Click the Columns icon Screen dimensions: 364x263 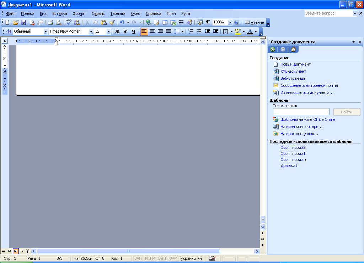tap(181, 22)
